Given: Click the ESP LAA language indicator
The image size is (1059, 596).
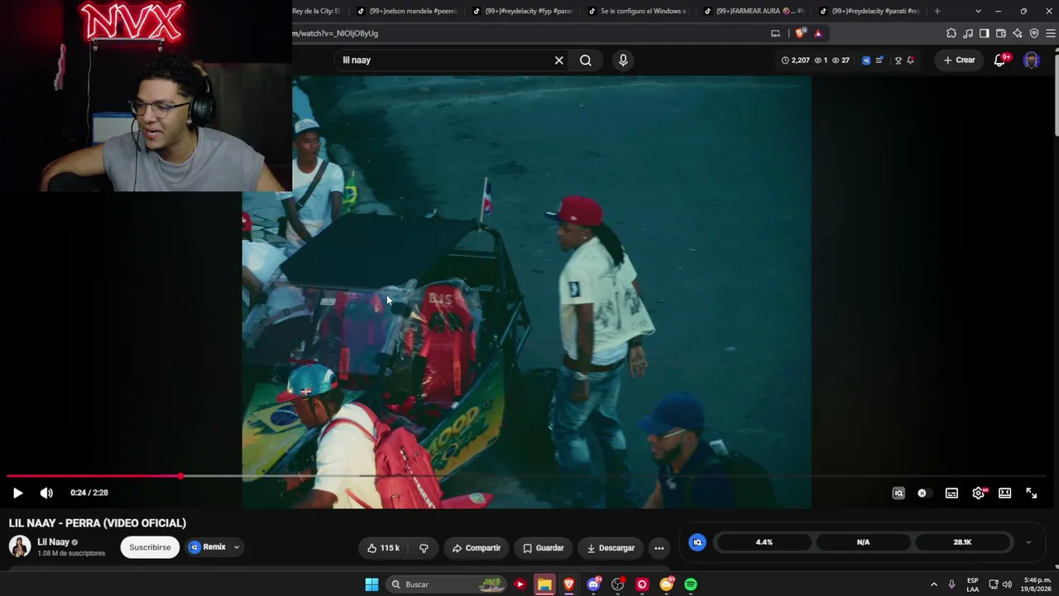Looking at the screenshot, I should (973, 584).
